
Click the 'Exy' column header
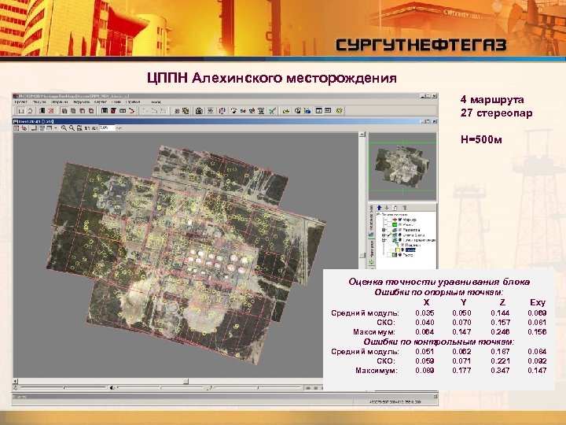tap(537, 302)
